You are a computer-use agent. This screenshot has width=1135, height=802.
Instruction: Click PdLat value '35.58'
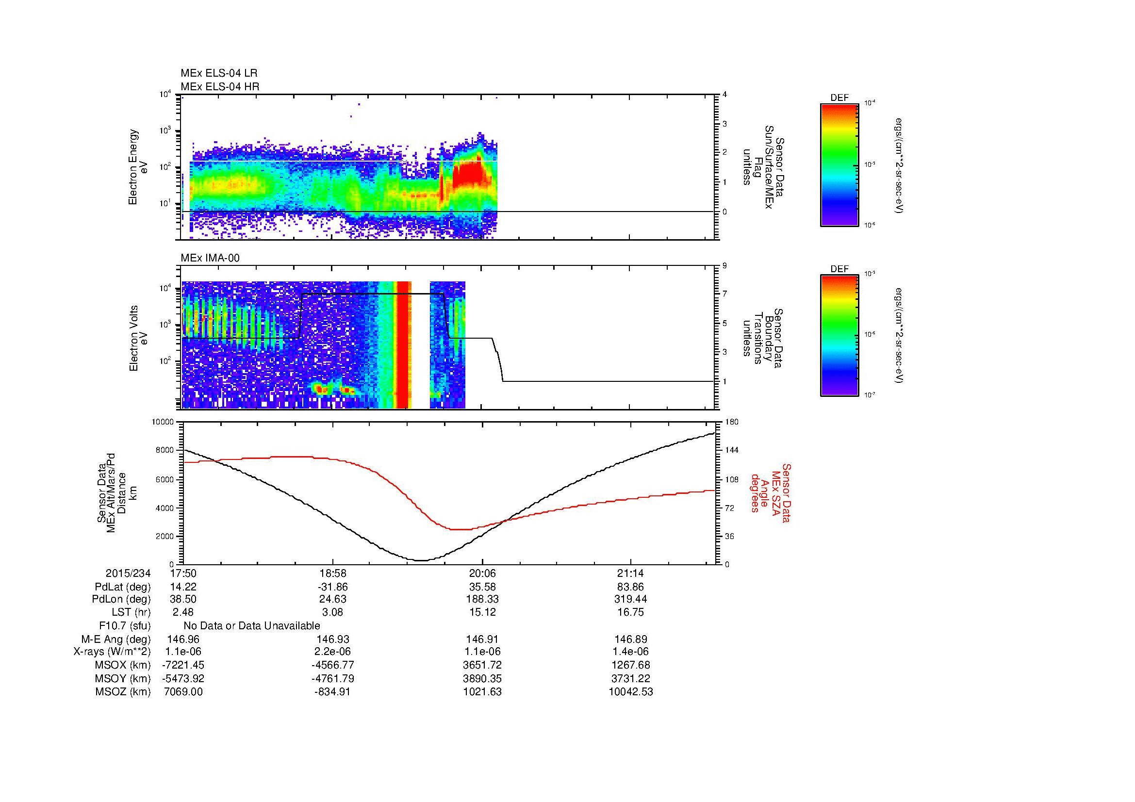(482, 587)
